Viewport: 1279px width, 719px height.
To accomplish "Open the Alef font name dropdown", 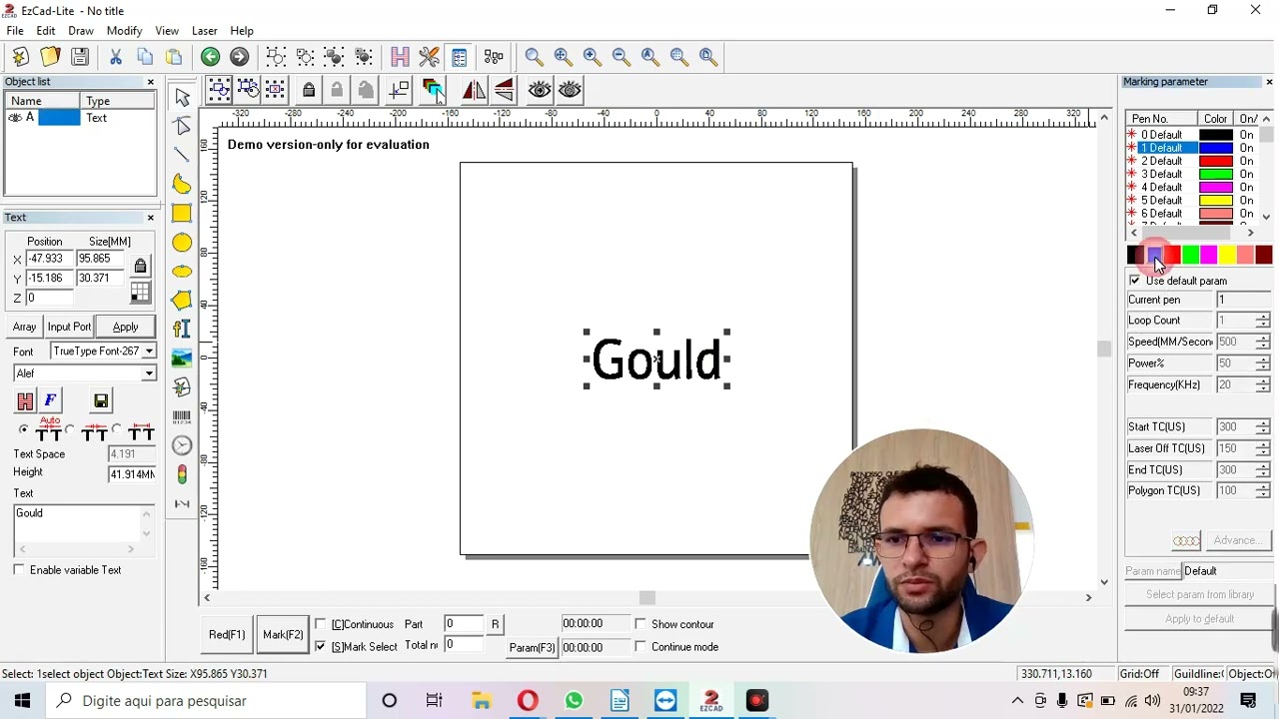I will 148,373.
